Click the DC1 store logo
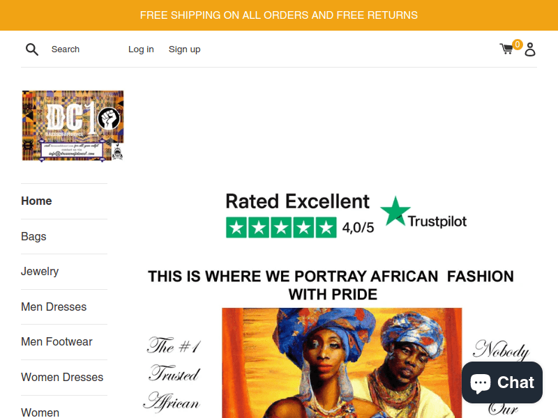558x418 pixels. click(x=73, y=125)
